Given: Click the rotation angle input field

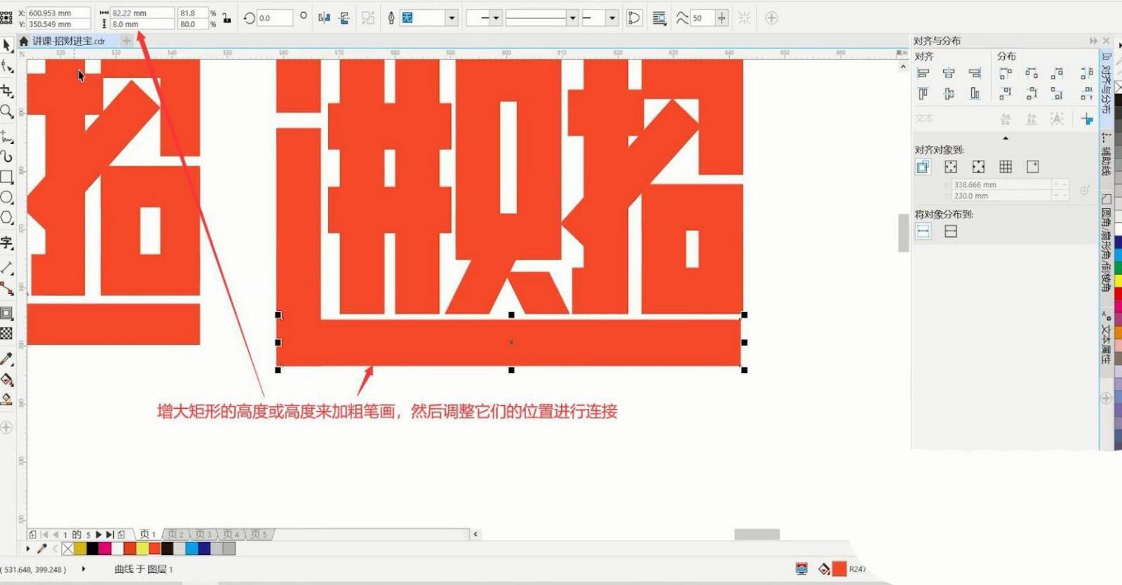Looking at the screenshot, I should 274,18.
